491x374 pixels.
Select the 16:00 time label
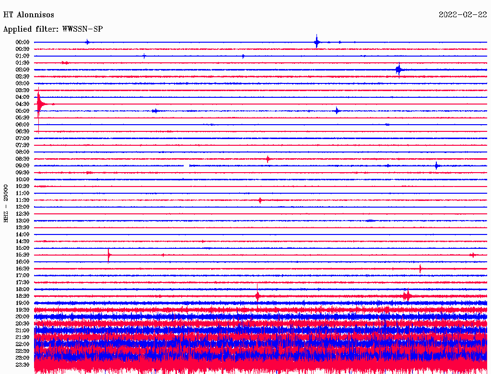click(x=23, y=262)
